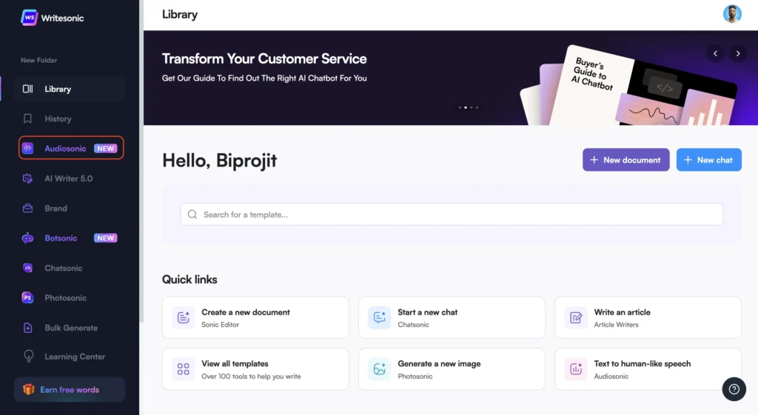Click the Earn free words button
Image resolution: width=758 pixels, height=415 pixels.
(69, 390)
